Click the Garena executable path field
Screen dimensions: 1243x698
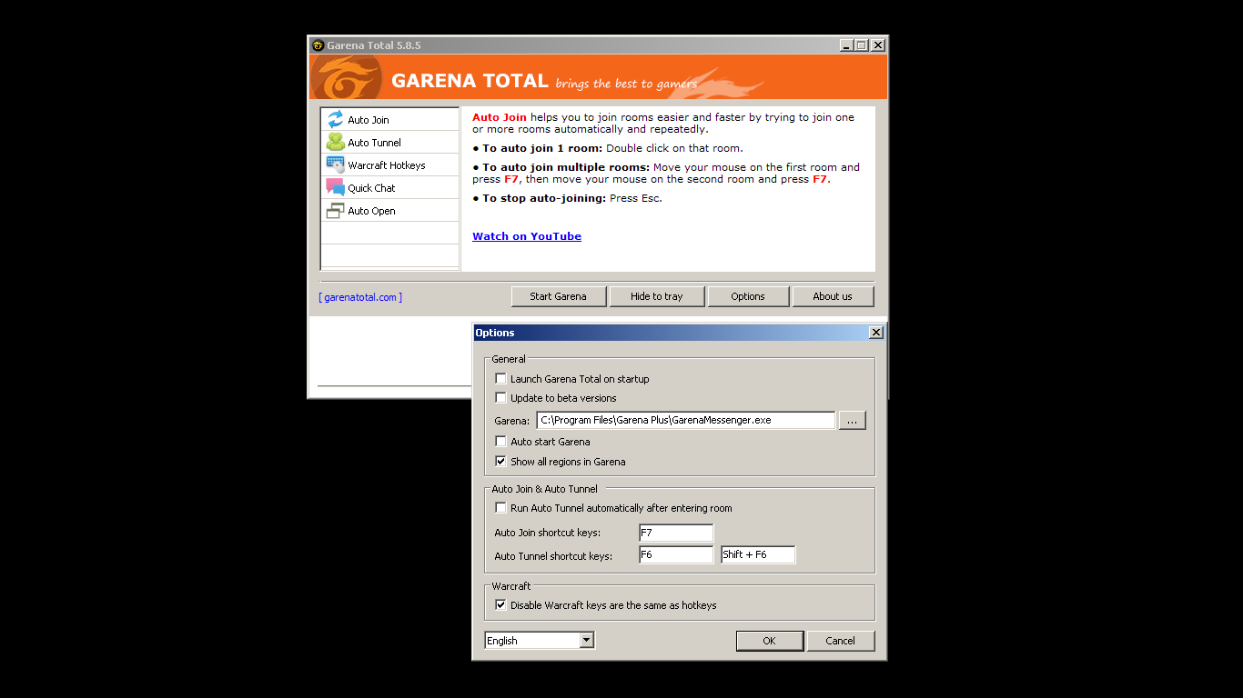[x=685, y=420]
